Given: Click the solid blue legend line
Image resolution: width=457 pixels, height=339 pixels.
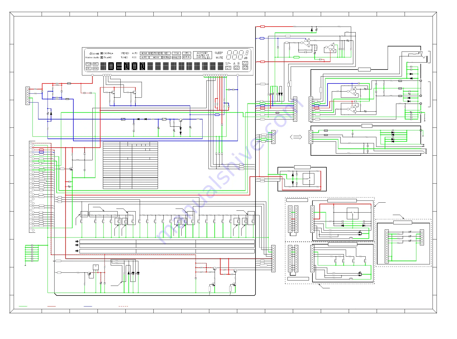Looking at the screenshot, I should (88, 306).
